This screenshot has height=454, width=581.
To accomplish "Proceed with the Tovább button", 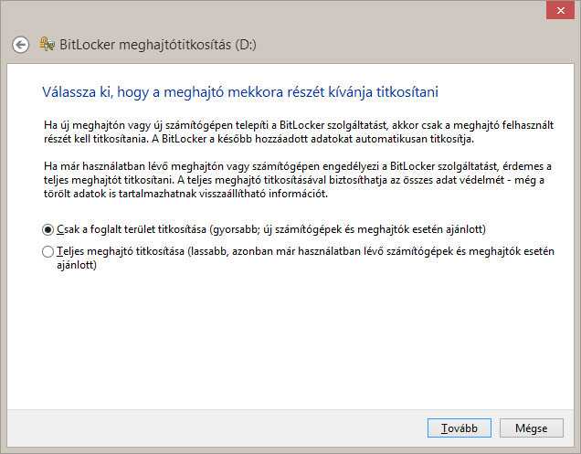I will [460, 428].
